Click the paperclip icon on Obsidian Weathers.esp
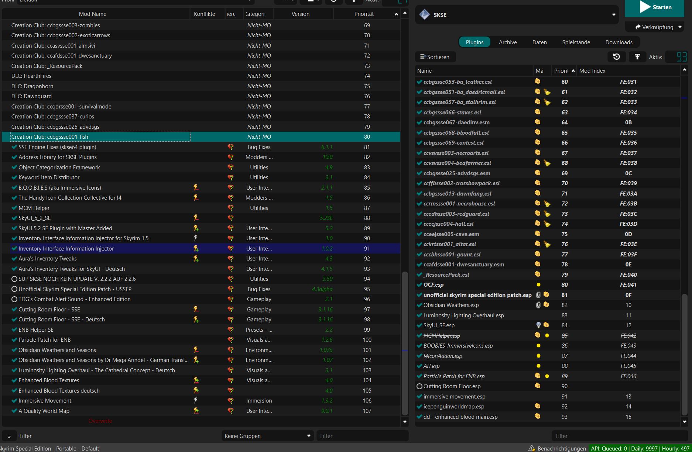Image resolution: width=692 pixels, height=452 pixels. click(538, 305)
